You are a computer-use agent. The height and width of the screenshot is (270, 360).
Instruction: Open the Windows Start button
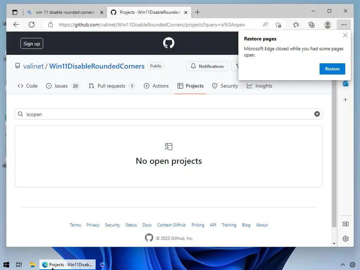(x=6, y=265)
